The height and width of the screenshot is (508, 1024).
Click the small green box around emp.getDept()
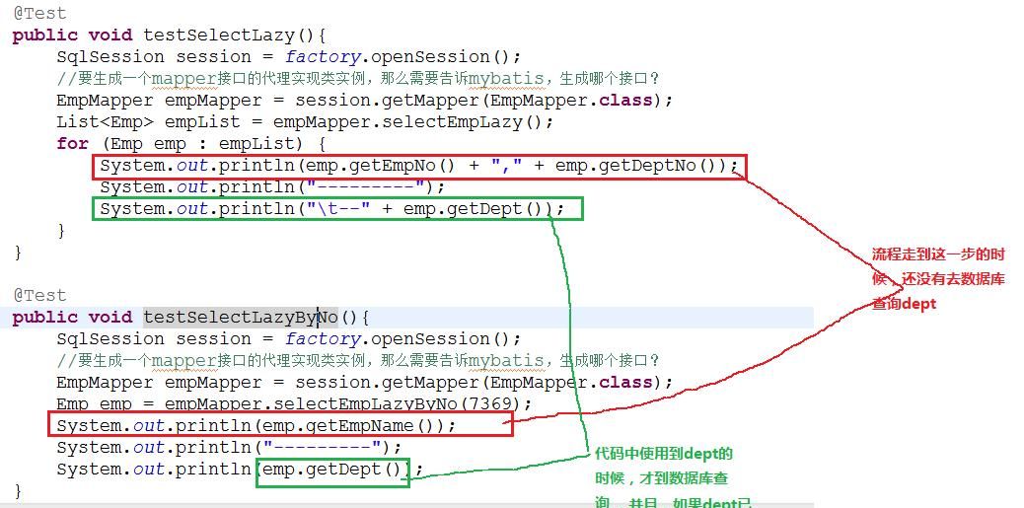click(x=332, y=470)
